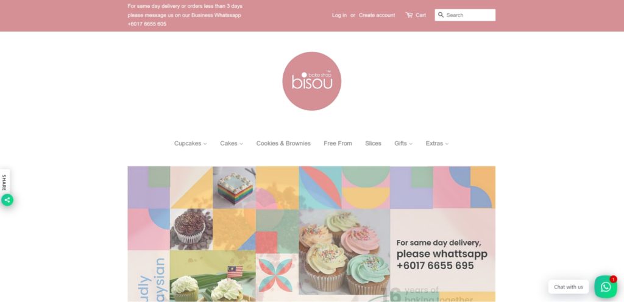Click the Create account link
This screenshot has width=624, height=302.
[377, 15]
